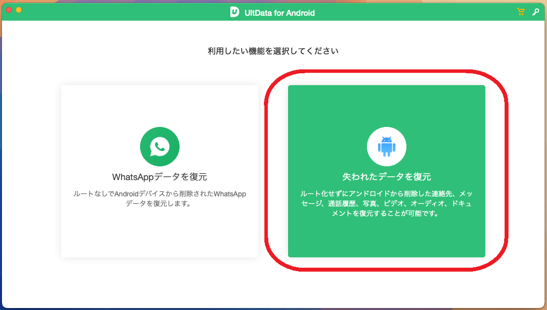Click the blue Android robot icon

387,147
